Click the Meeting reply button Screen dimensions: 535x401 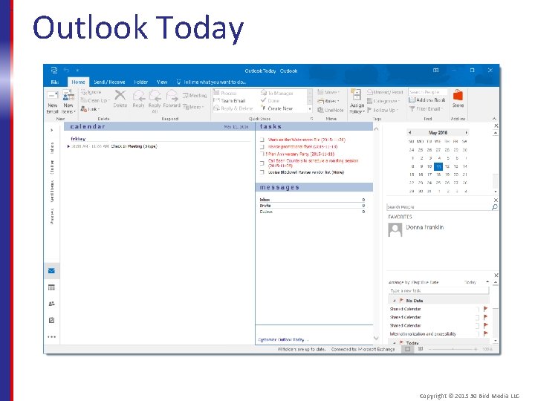[x=195, y=96]
